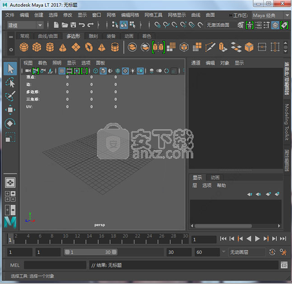Open the channel box 通道 menu

coord(195,63)
